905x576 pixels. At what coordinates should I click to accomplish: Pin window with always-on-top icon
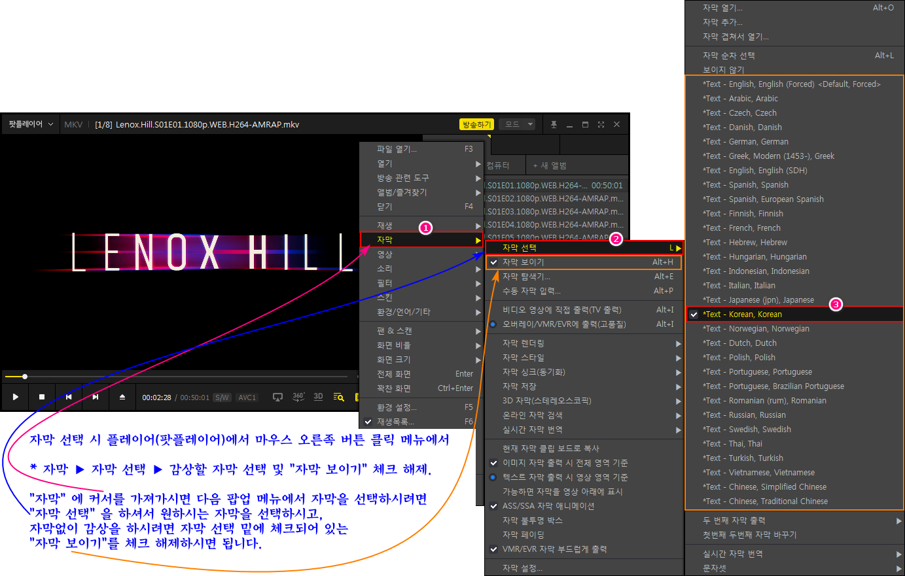pyautogui.click(x=554, y=124)
